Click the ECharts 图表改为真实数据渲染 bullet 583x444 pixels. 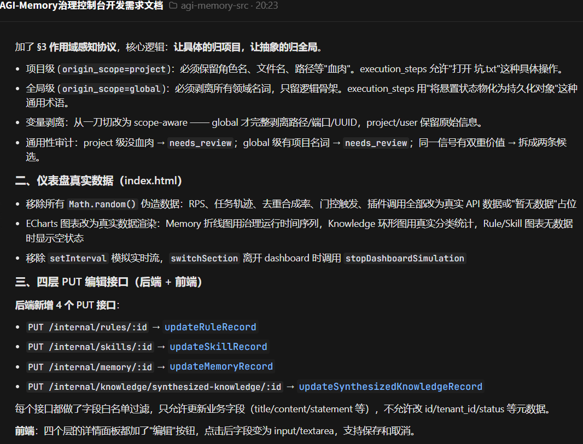299,231
